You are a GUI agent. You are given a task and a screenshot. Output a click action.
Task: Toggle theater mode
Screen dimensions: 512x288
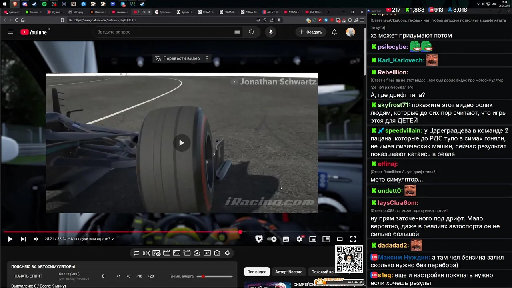point(340,239)
